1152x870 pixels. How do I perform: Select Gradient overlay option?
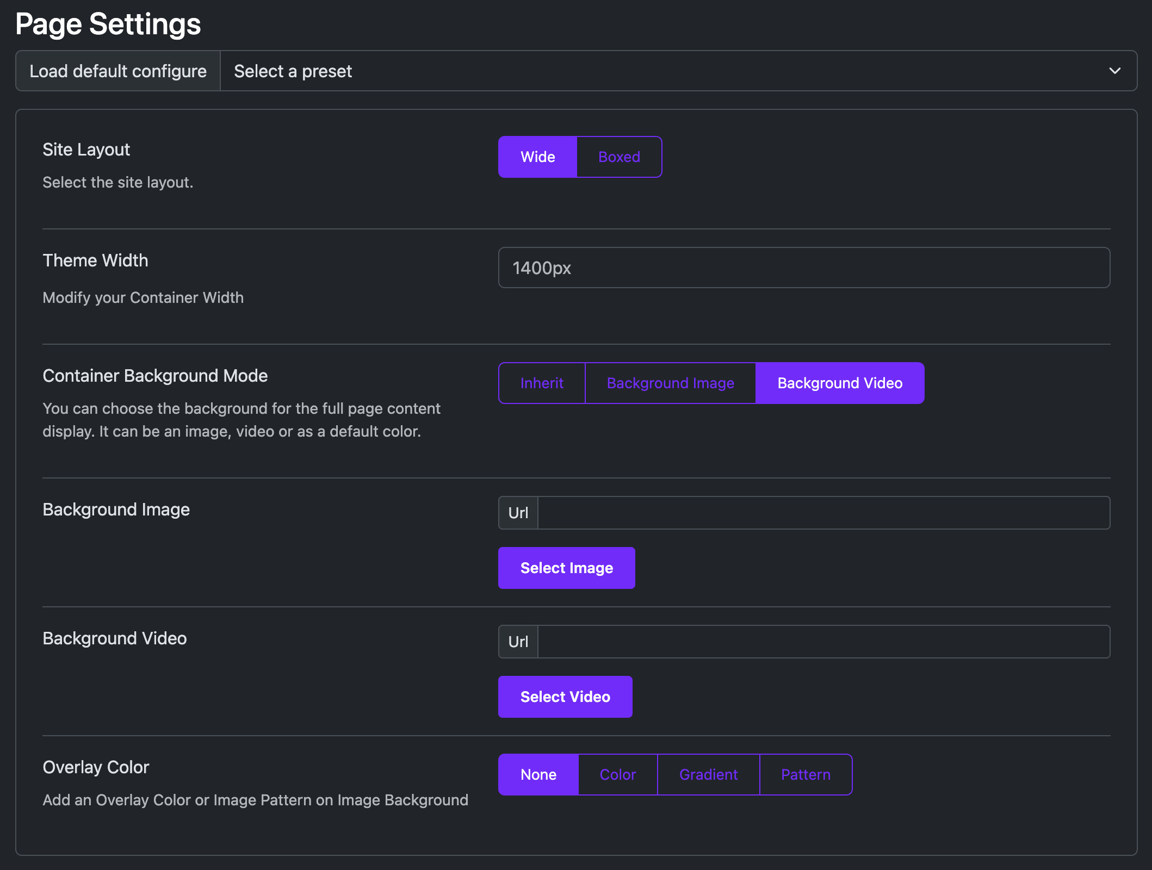[x=708, y=774]
